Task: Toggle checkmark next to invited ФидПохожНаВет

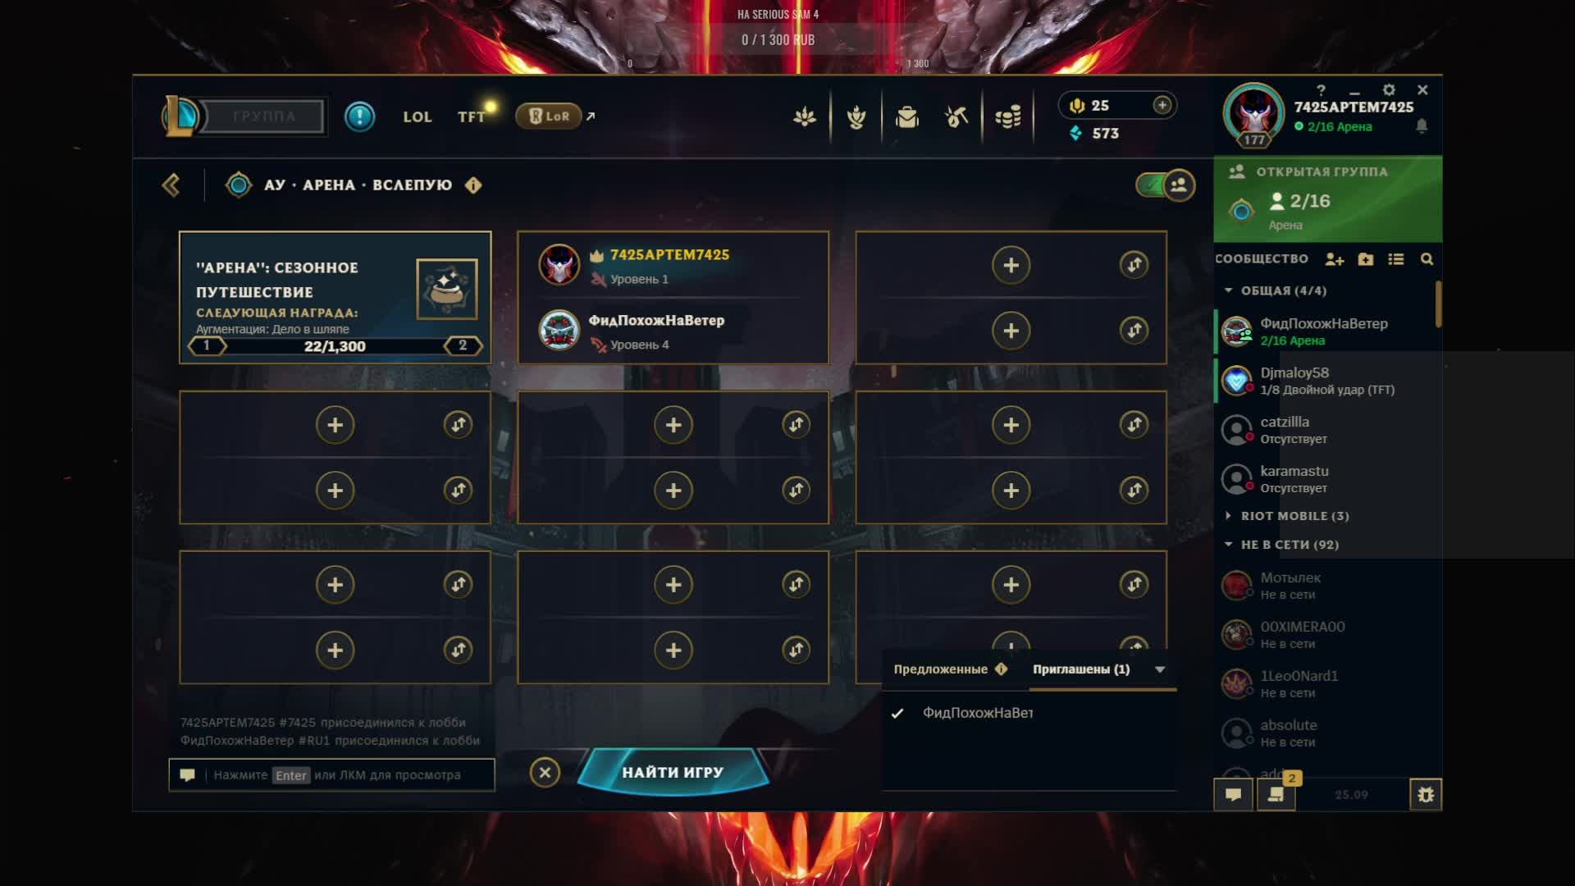Action: click(x=897, y=713)
